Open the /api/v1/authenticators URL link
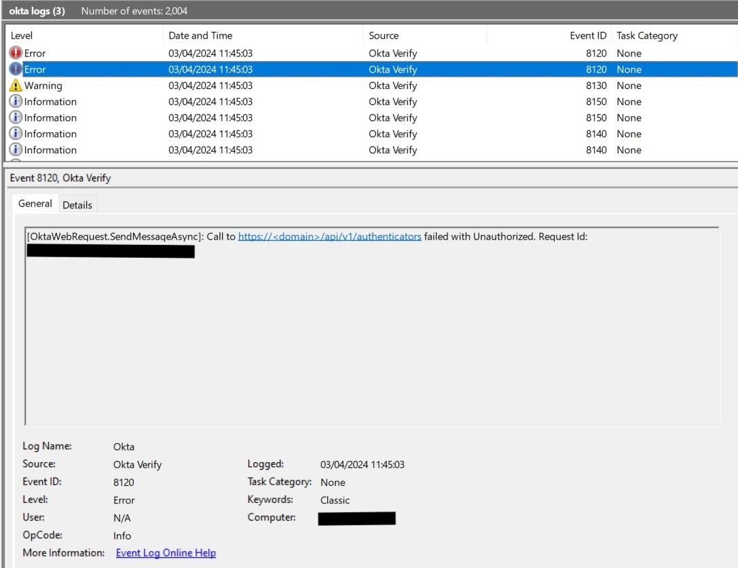Image resolution: width=738 pixels, height=568 pixels. point(329,237)
